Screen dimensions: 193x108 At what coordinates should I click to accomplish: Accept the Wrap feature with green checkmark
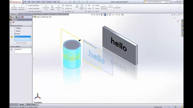11,22
